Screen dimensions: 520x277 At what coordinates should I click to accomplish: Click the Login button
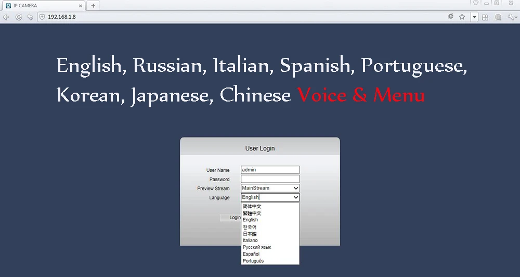click(x=230, y=218)
